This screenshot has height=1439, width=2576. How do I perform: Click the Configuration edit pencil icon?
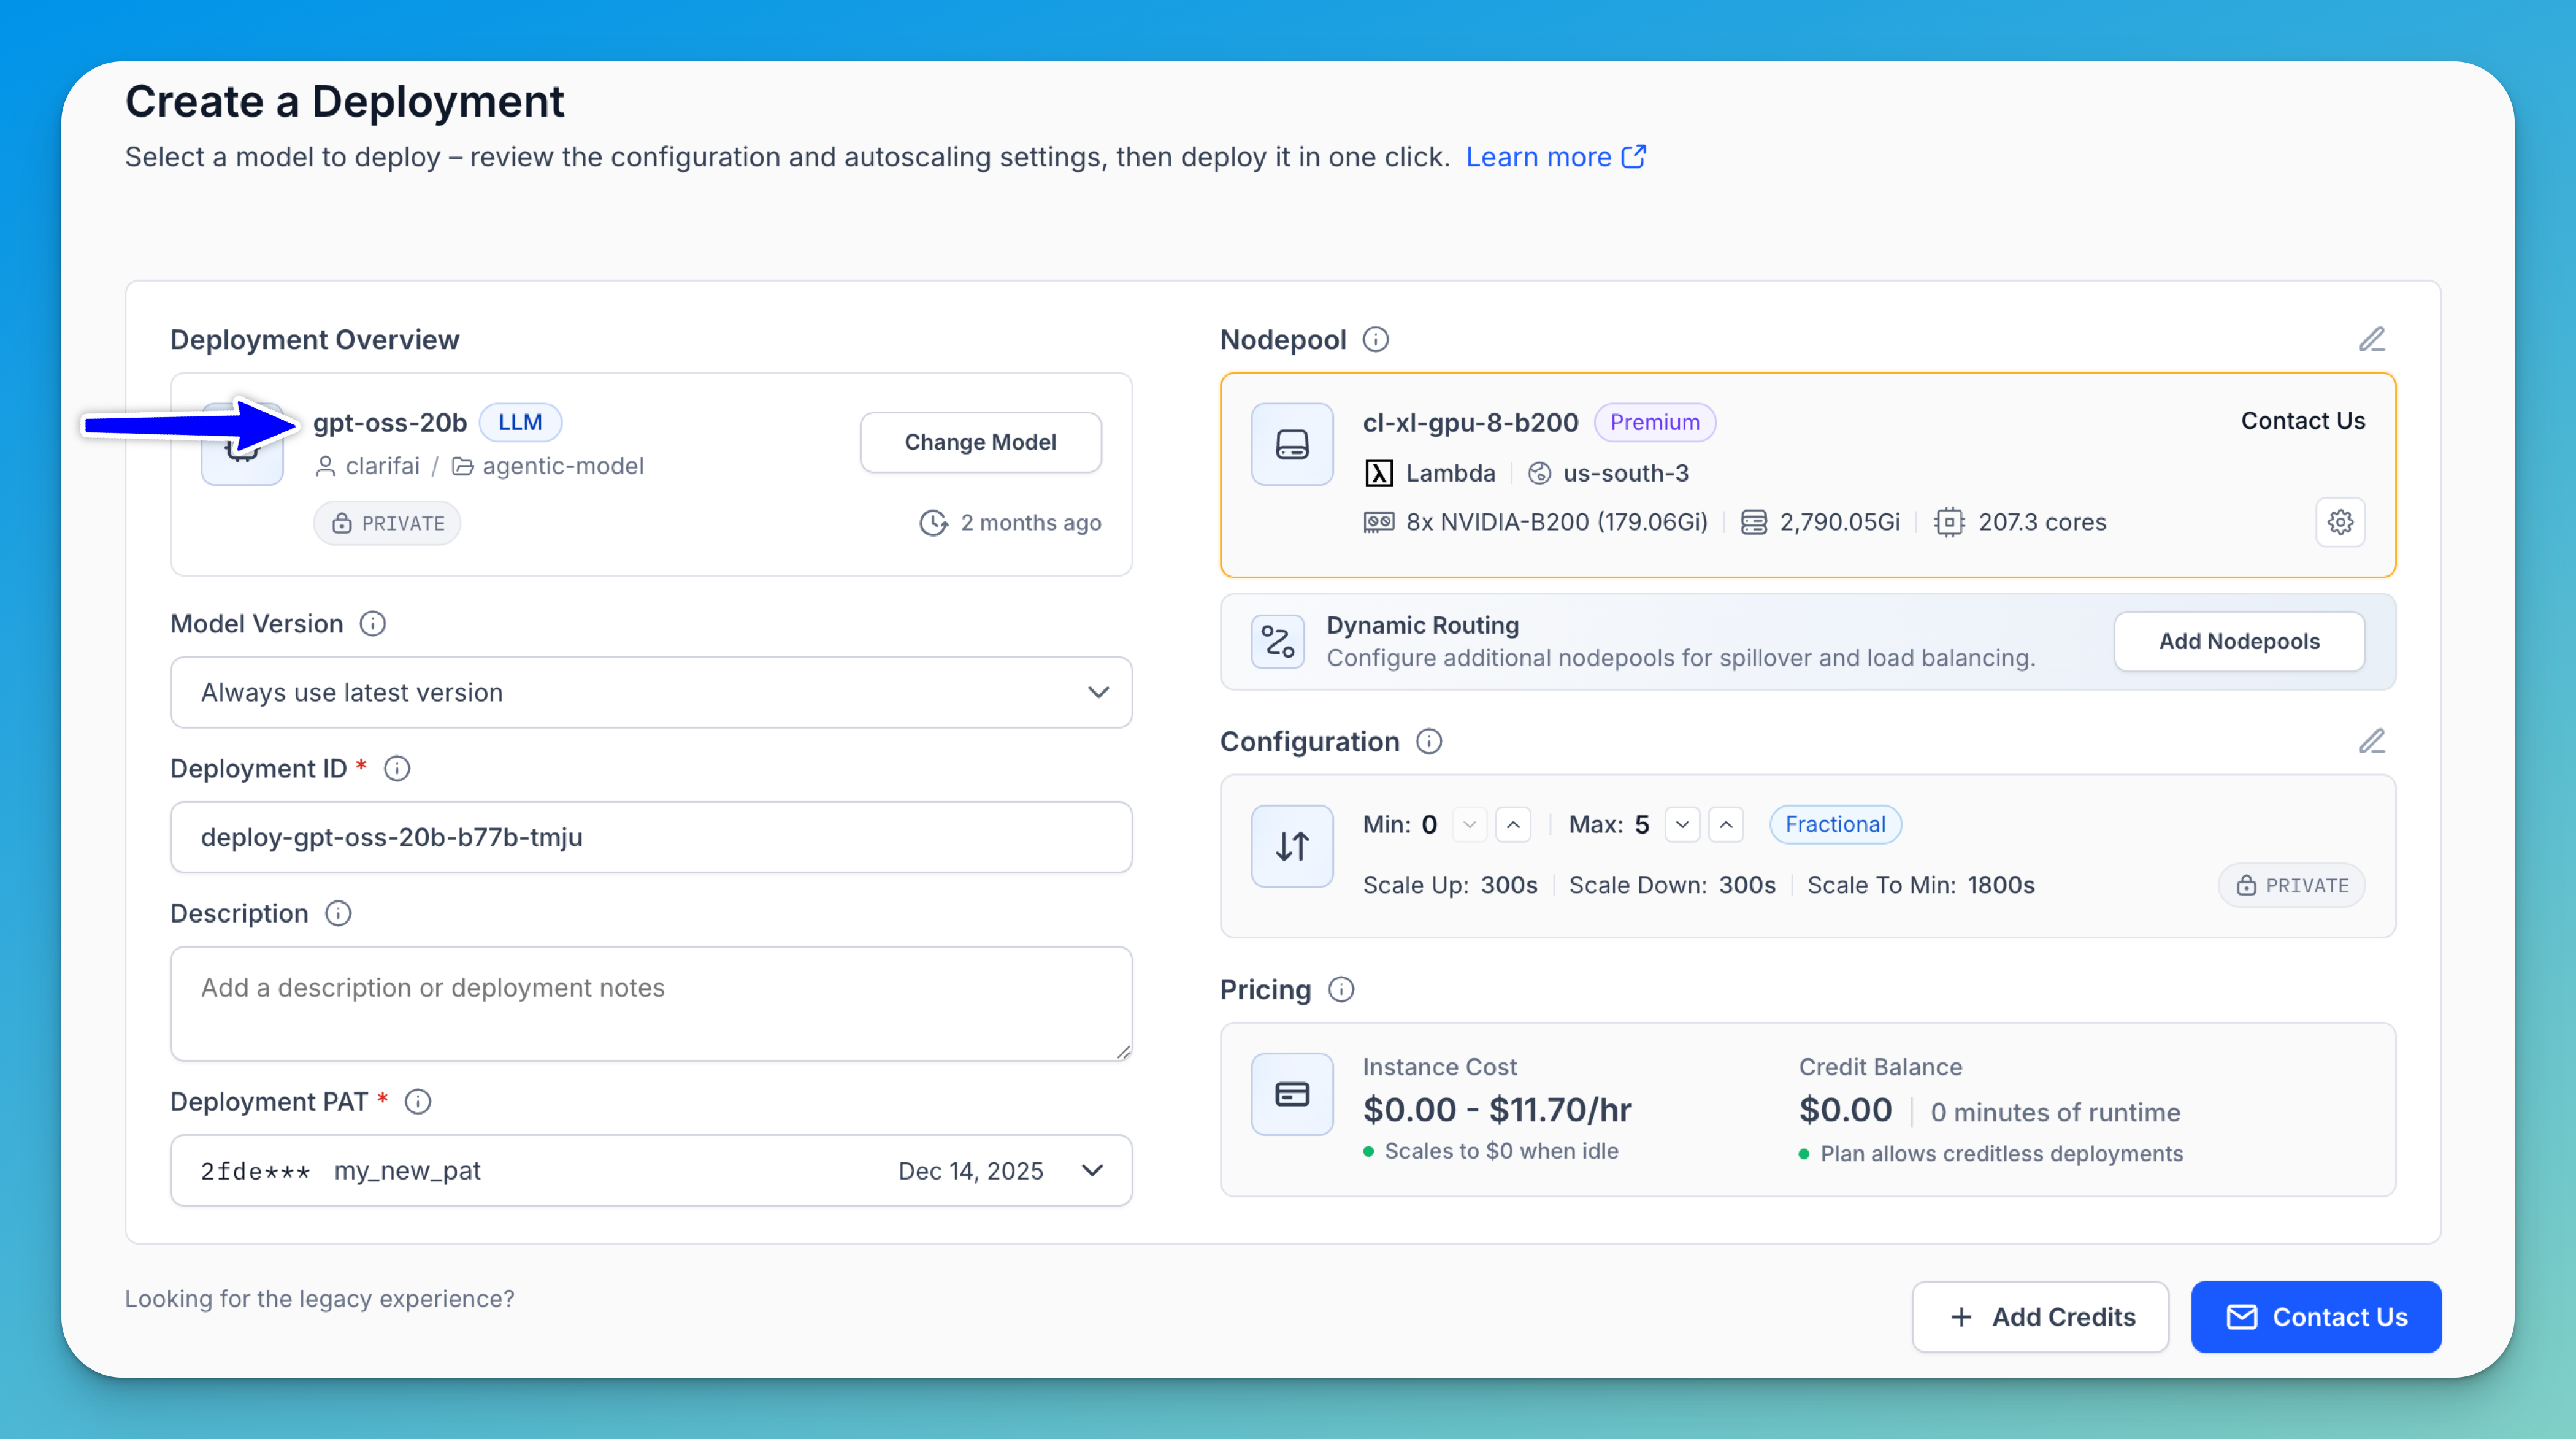(2371, 741)
